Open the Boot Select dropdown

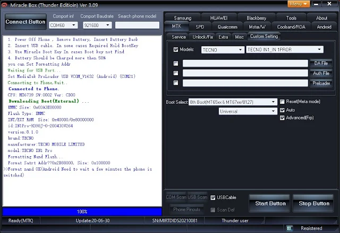click(233, 102)
